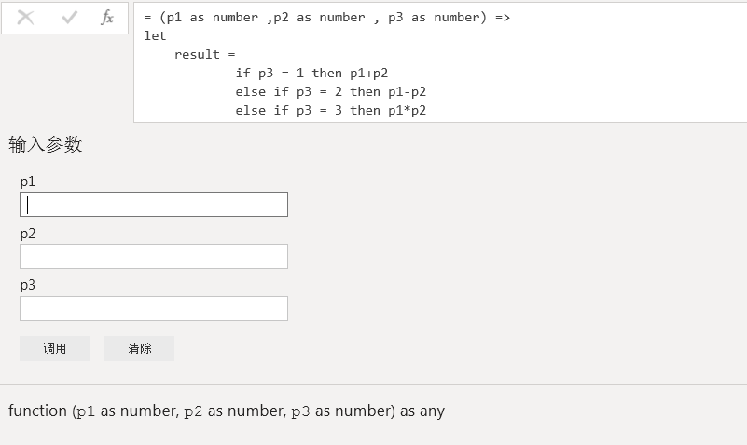Click the confirm checkmark icon in formula bar
The width and height of the screenshot is (747, 445).
click(x=69, y=18)
